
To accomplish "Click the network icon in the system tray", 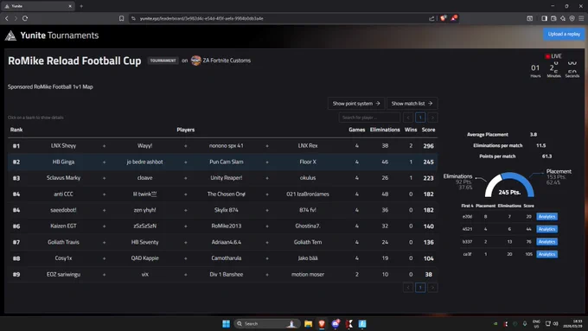I will pos(548,323).
